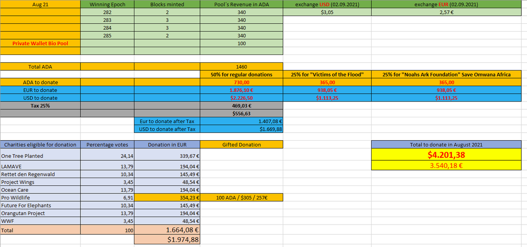Image resolution: width=527 pixels, height=247 pixels.
Task: Select the tax amount '469,03 €'
Action: 242,105
